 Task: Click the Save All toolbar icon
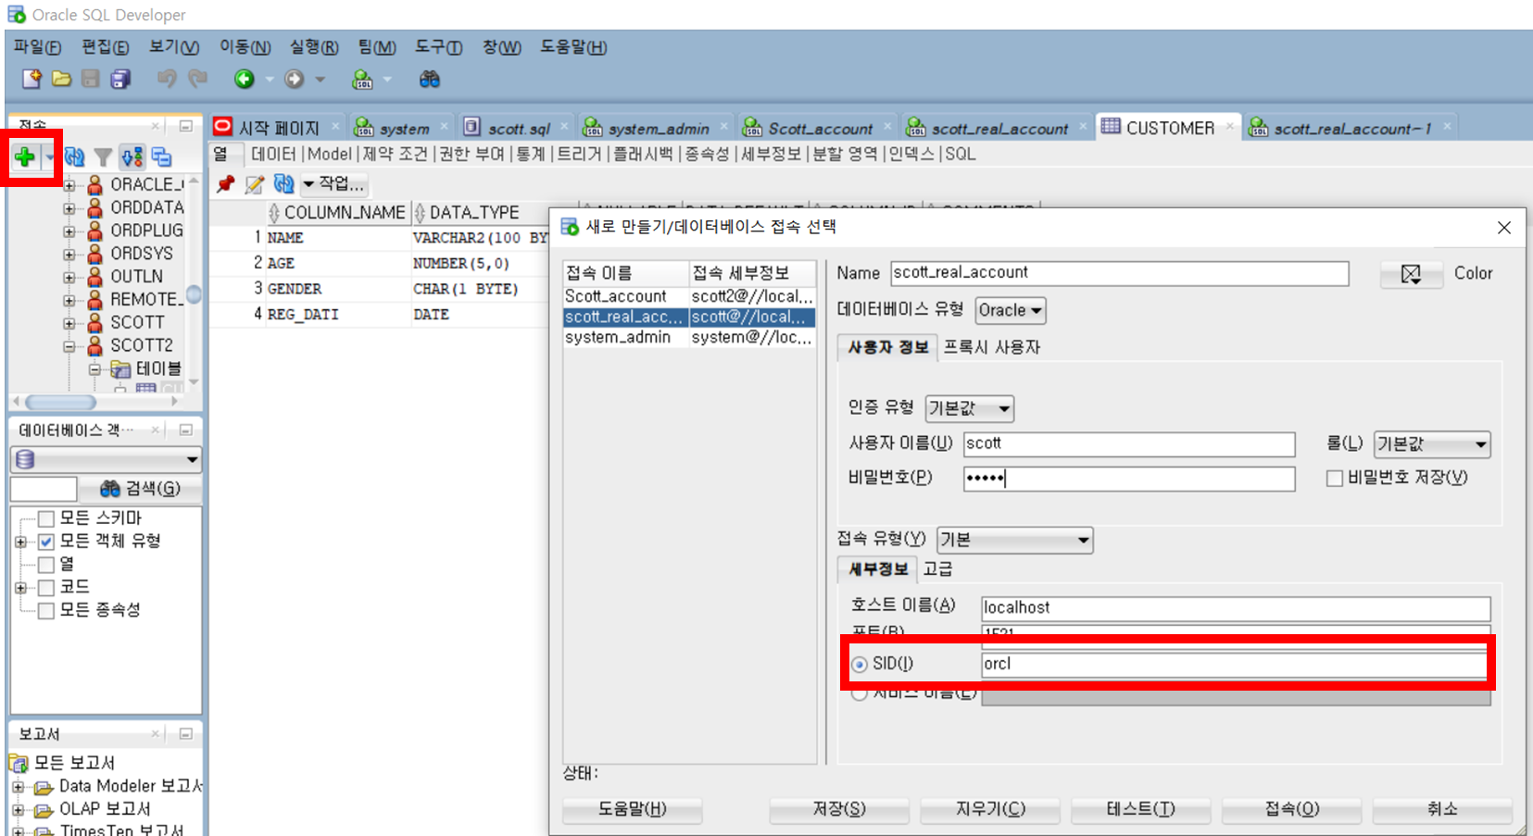(120, 79)
